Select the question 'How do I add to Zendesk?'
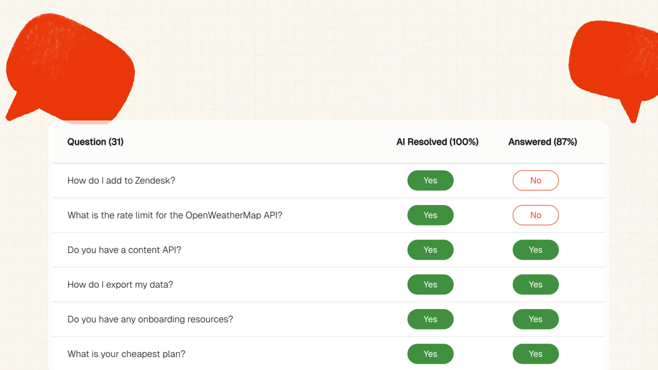The image size is (658, 370). click(x=121, y=181)
